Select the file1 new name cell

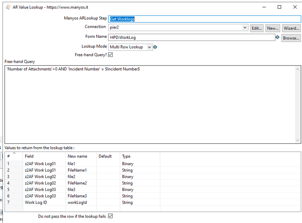pos(81,164)
